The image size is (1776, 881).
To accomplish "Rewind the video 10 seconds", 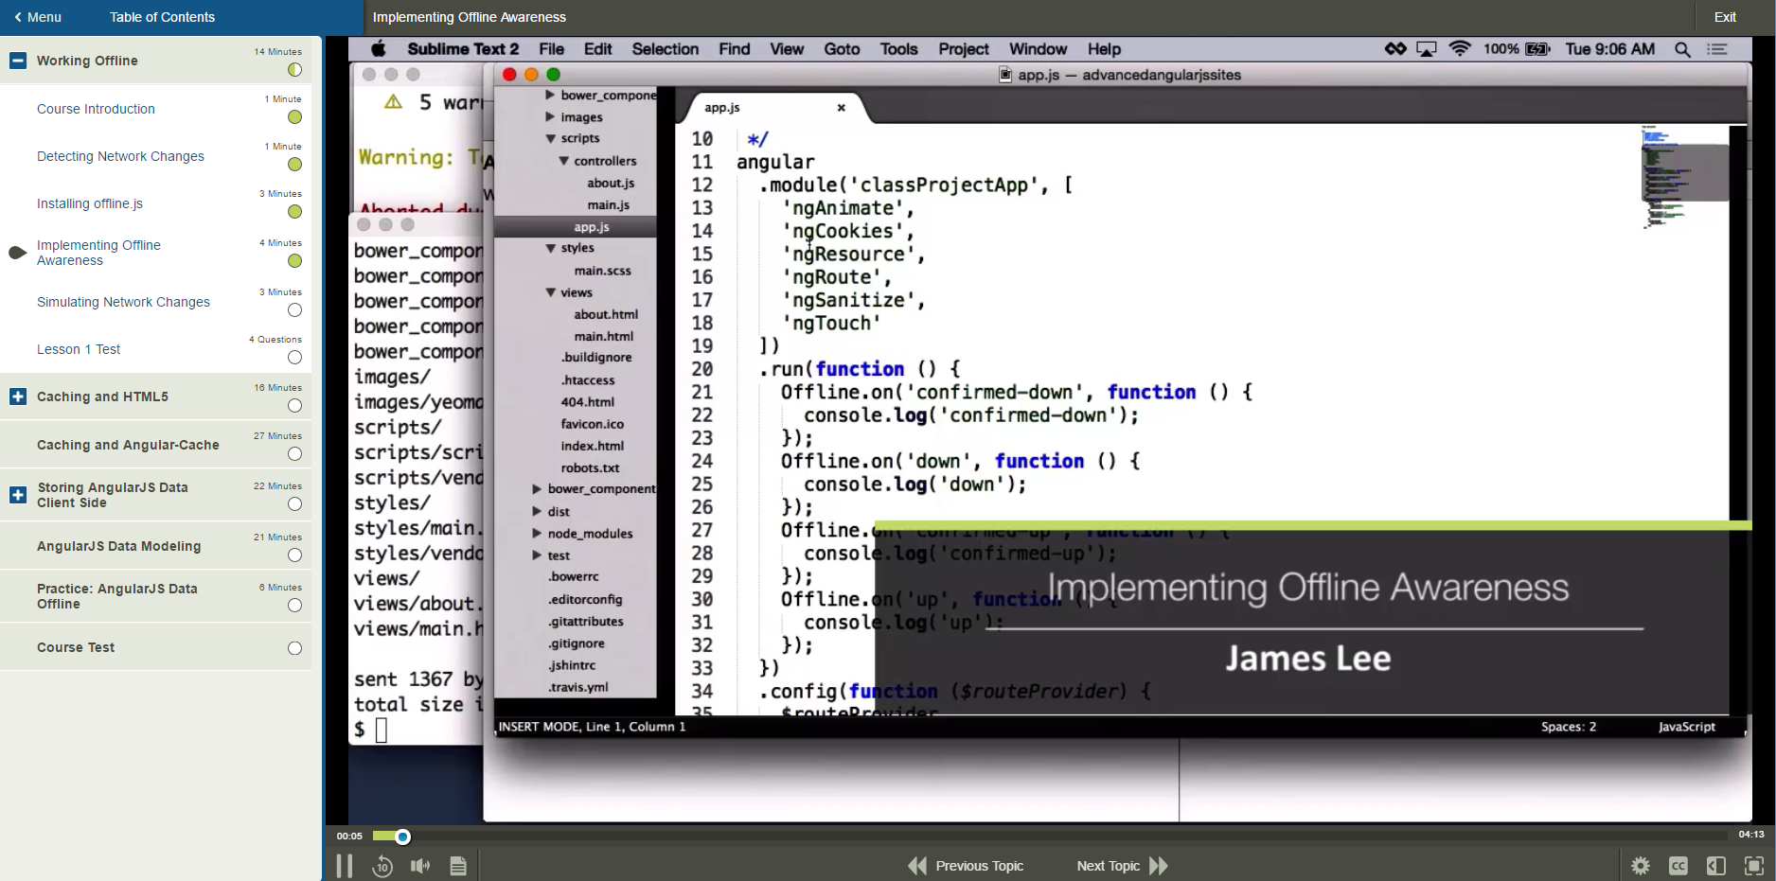I will [382, 866].
